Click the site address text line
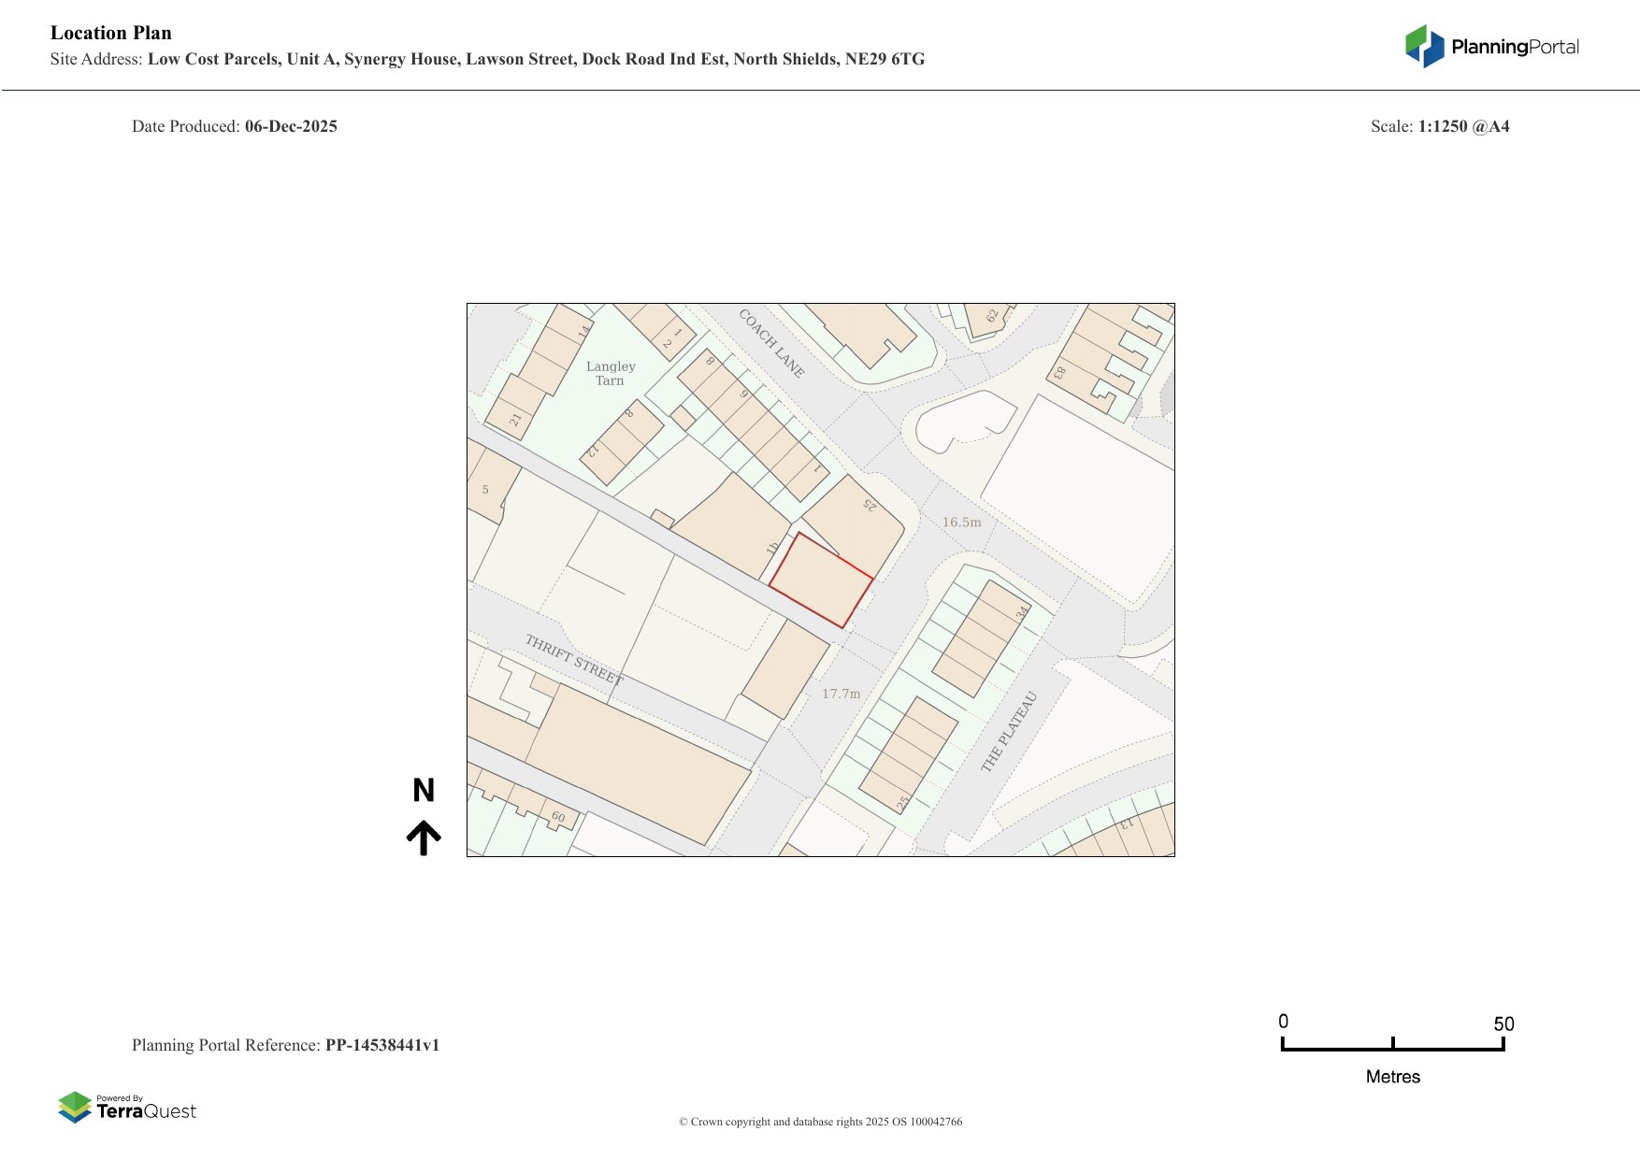Screen dimensions: 1640x1160 [487, 59]
